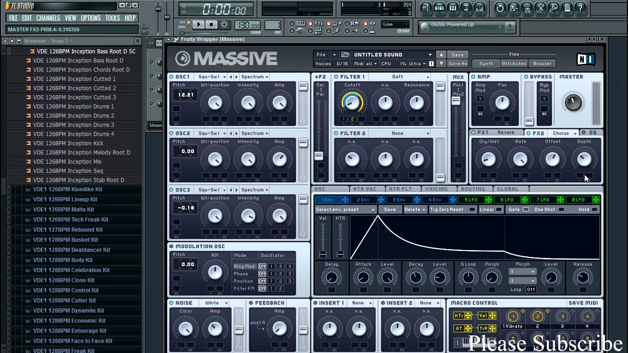Viewport: 628px width, 353px height.
Task: Open the piano roll window
Action: (x=453, y=8)
